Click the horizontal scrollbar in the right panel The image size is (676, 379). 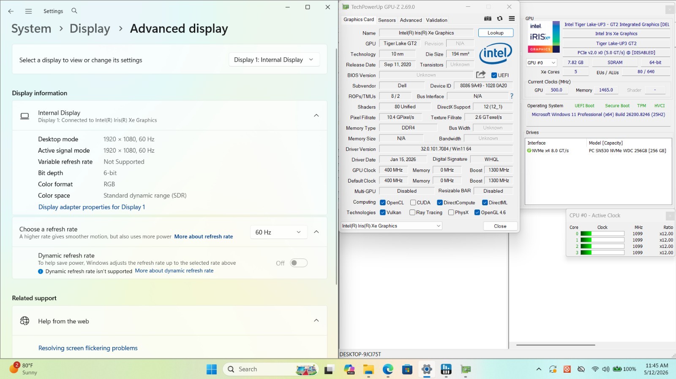pyautogui.click(x=556, y=345)
